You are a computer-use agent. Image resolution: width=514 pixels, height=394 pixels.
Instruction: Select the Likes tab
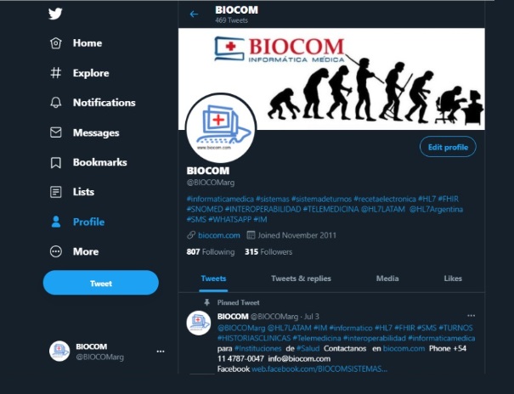point(453,279)
